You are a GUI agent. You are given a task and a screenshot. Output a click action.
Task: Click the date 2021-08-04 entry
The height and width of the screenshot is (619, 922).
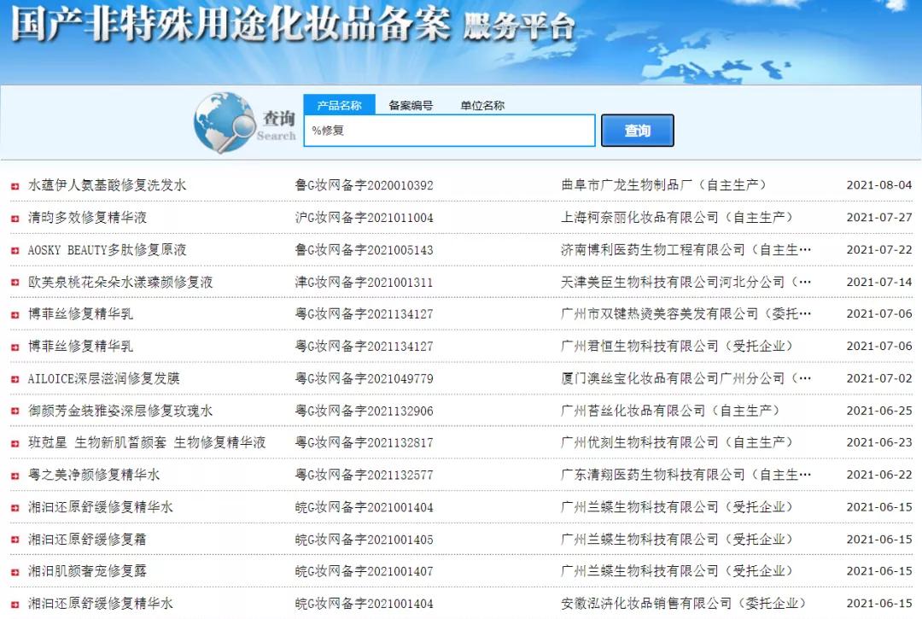click(x=879, y=184)
